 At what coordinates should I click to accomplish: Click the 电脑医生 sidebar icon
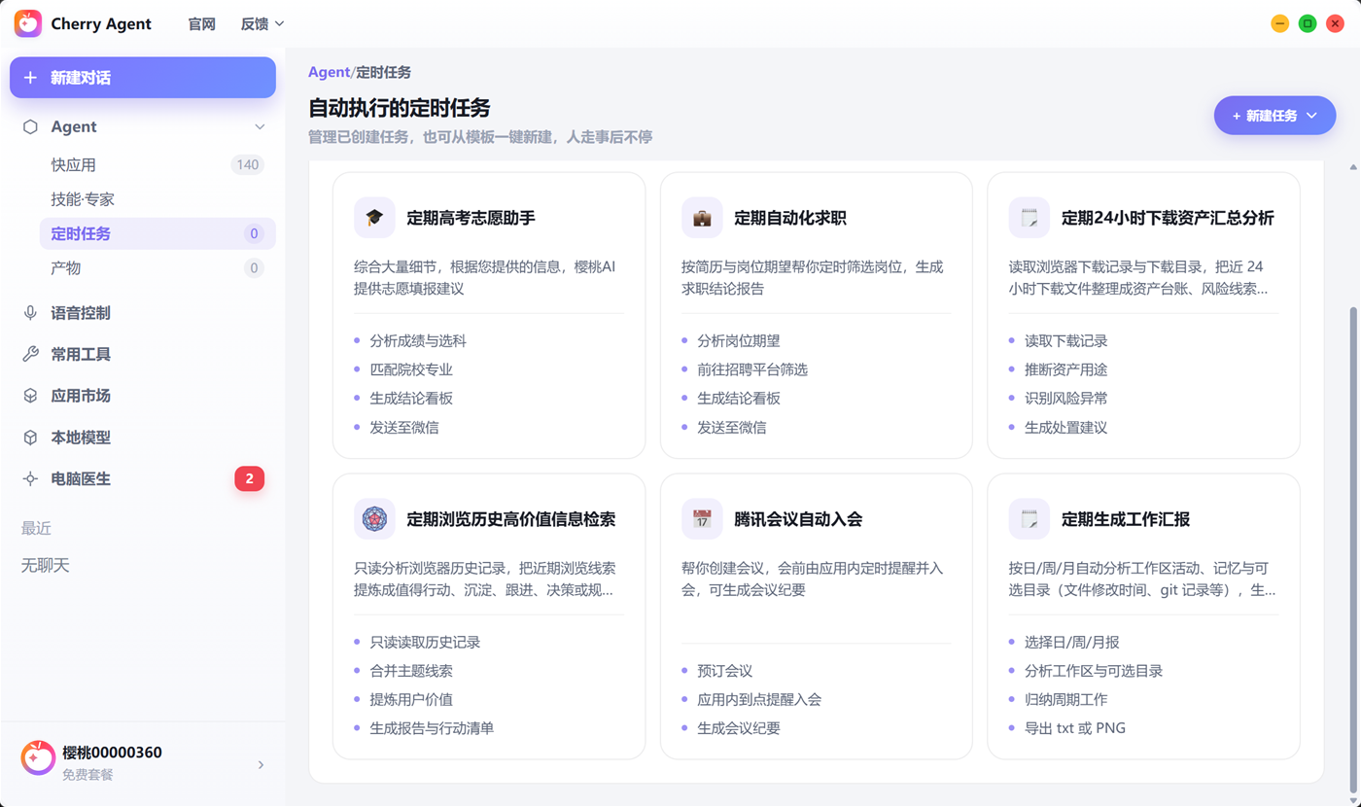click(x=30, y=479)
